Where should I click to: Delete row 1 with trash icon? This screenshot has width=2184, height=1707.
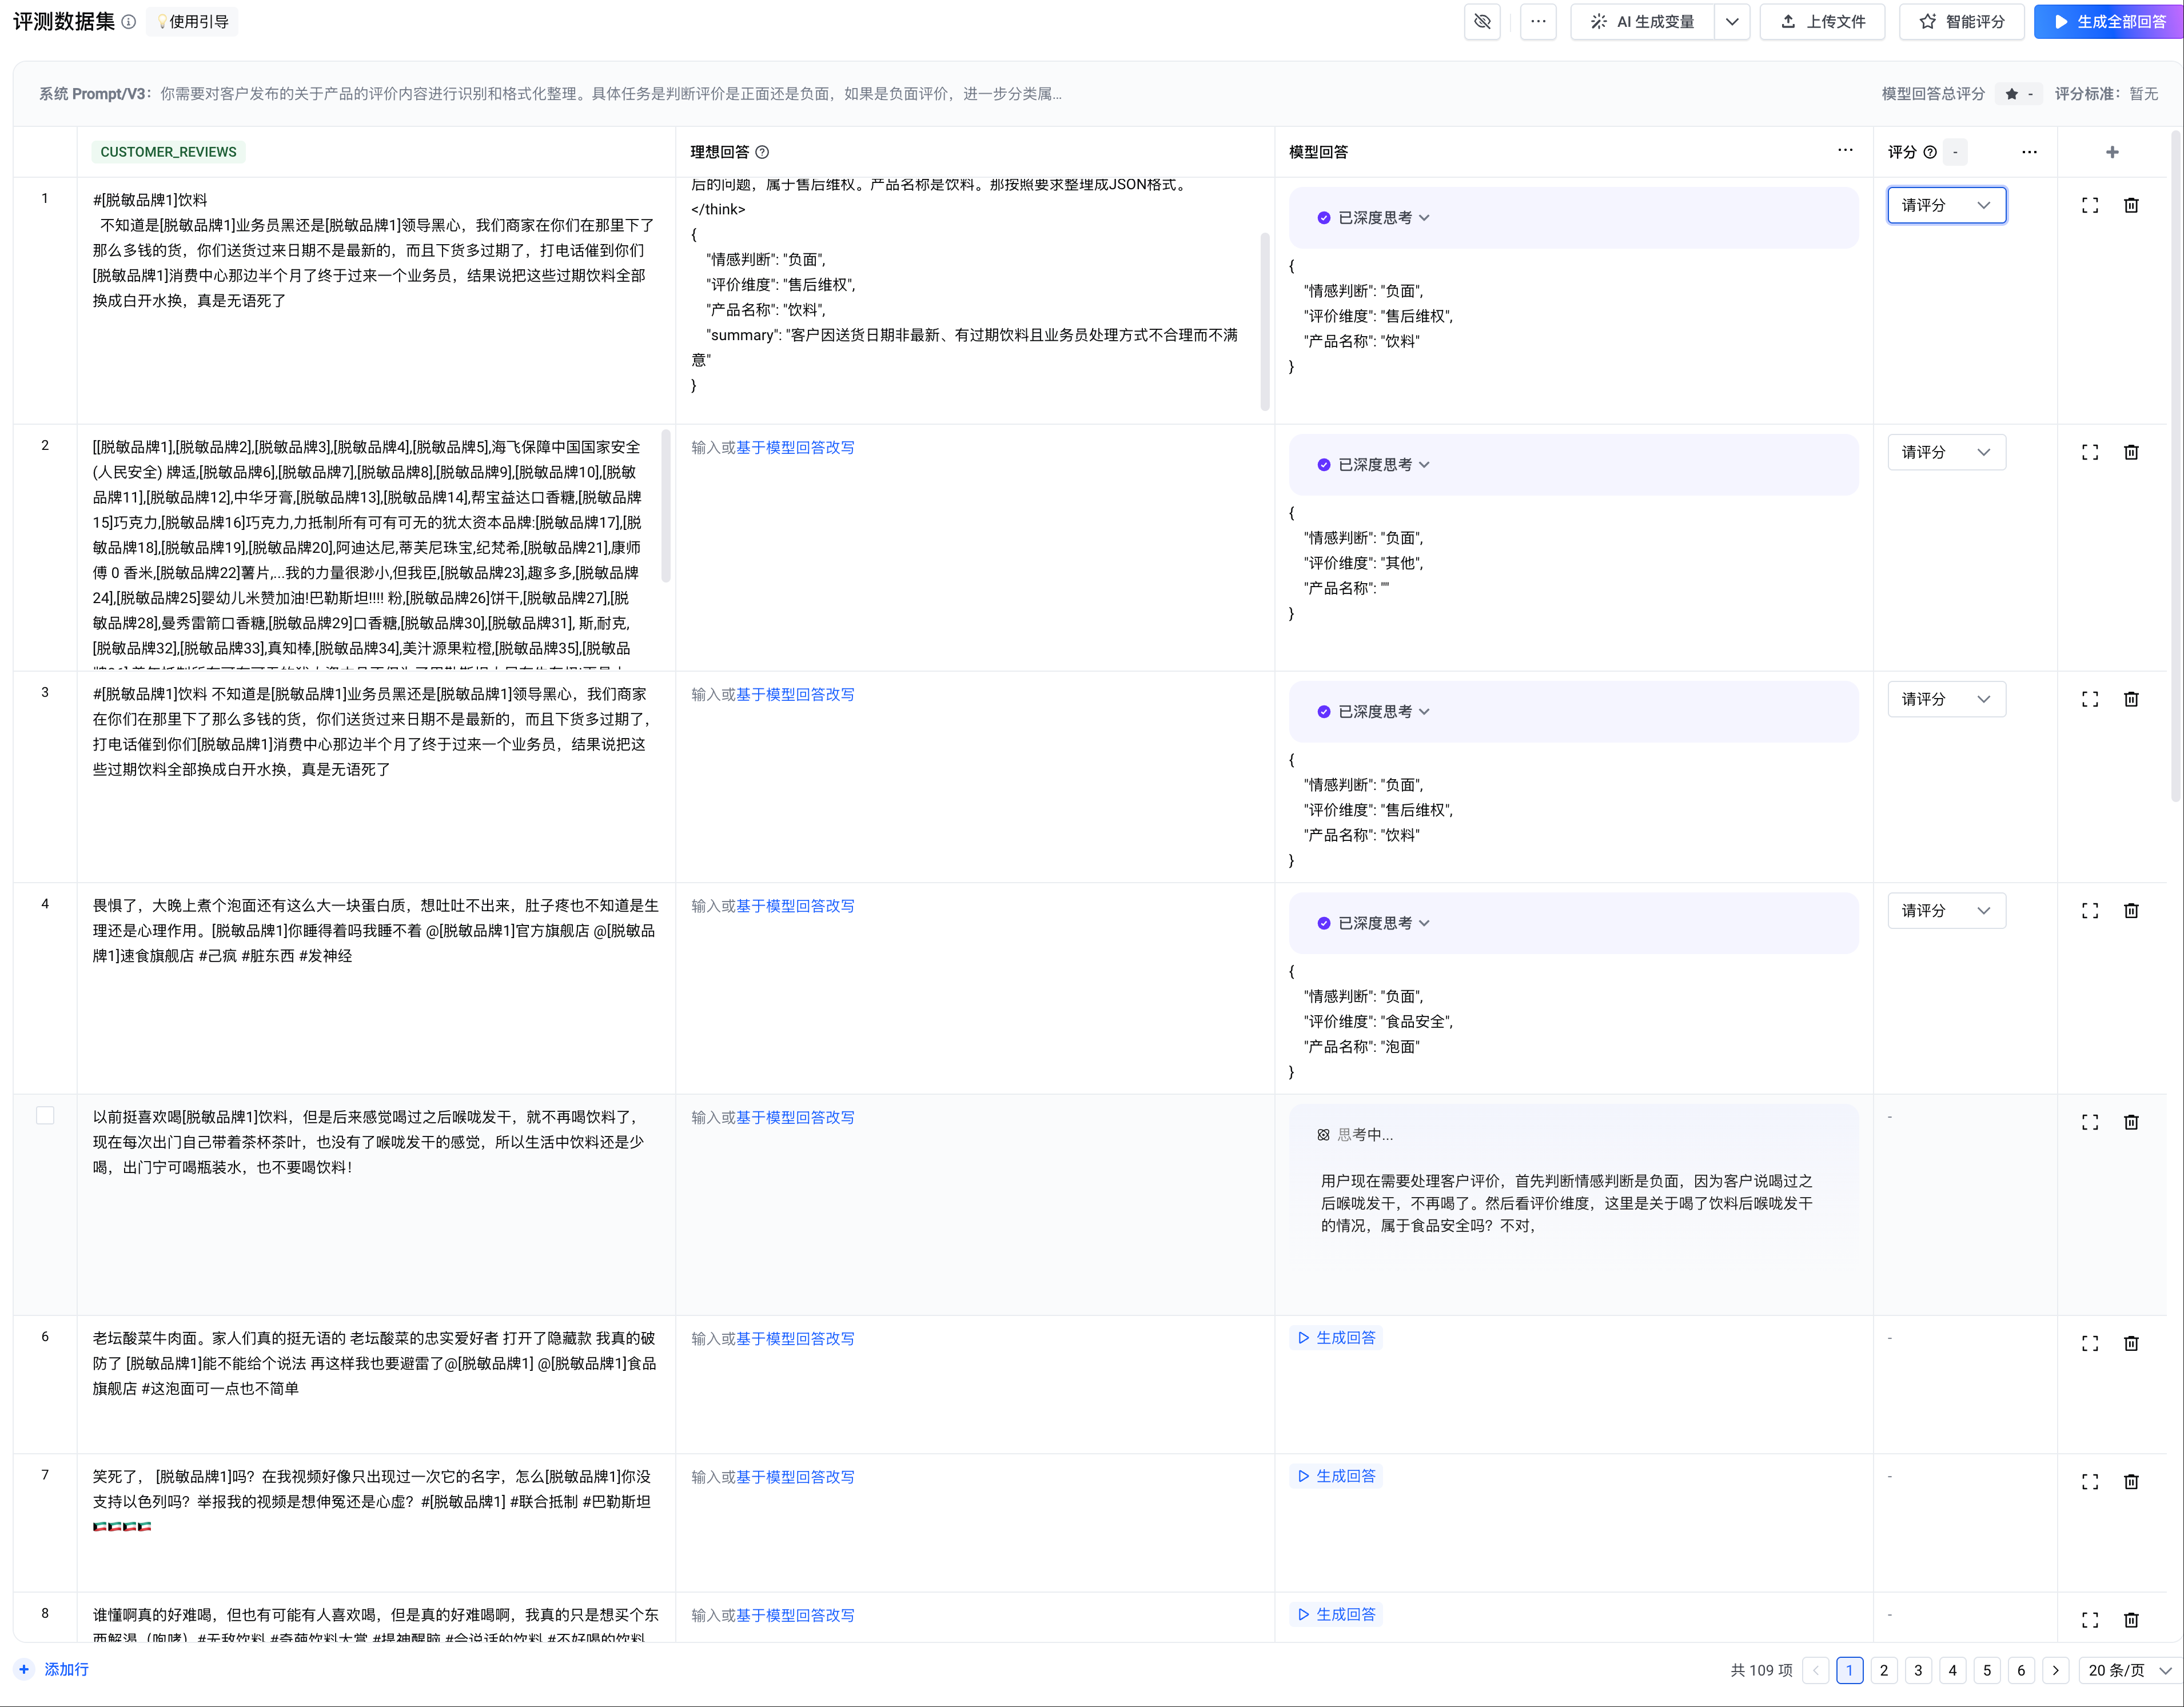tap(2130, 205)
